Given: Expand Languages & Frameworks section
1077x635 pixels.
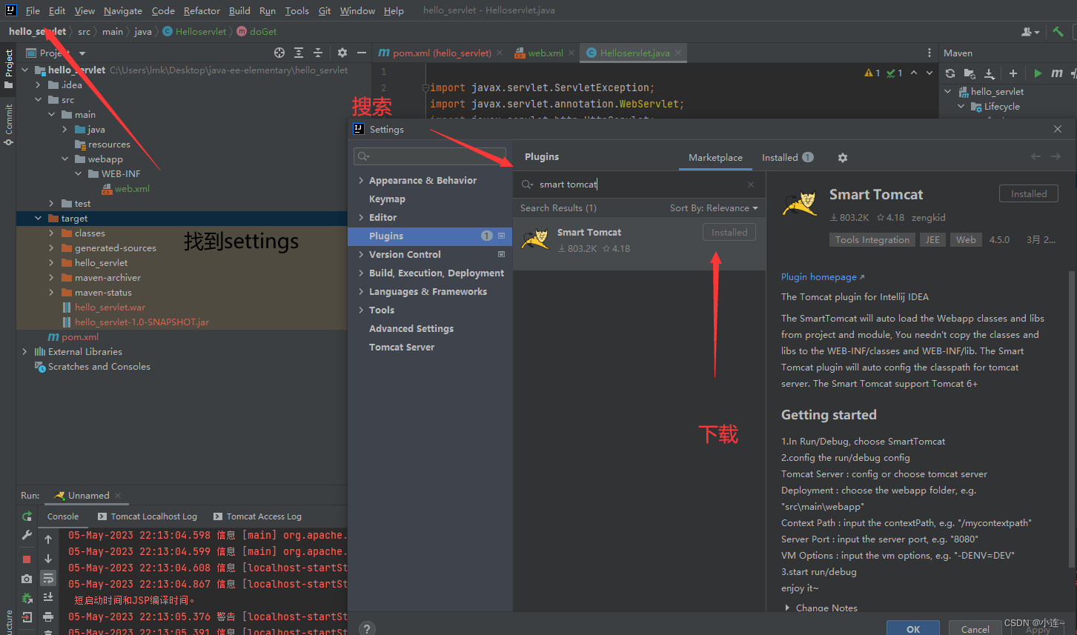Looking at the screenshot, I should (361, 292).
